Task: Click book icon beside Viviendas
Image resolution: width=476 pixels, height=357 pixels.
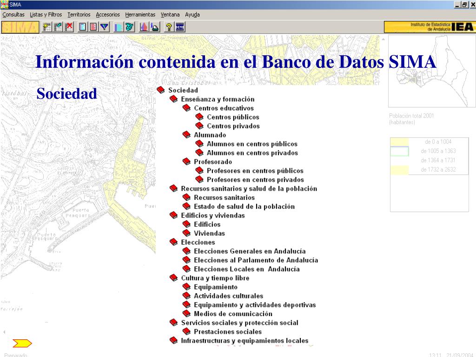Action: (x=186, y=233)
